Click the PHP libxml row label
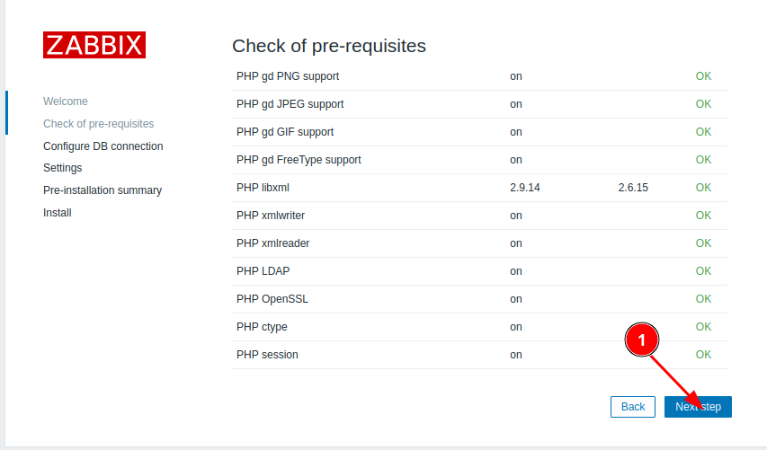Viewport: 767px width, 450px height. [x=263, y=188]
